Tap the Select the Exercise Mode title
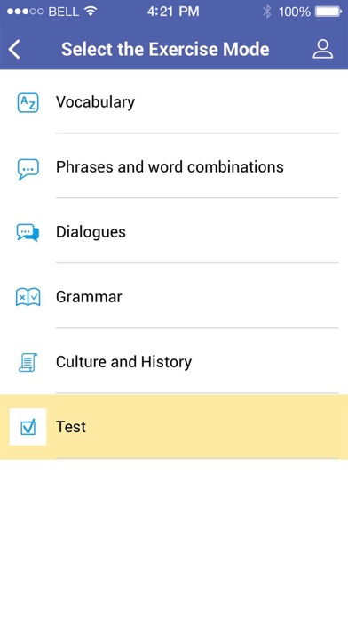The width and height of the screenshot is (348, 619). click(x=165, y=50)
